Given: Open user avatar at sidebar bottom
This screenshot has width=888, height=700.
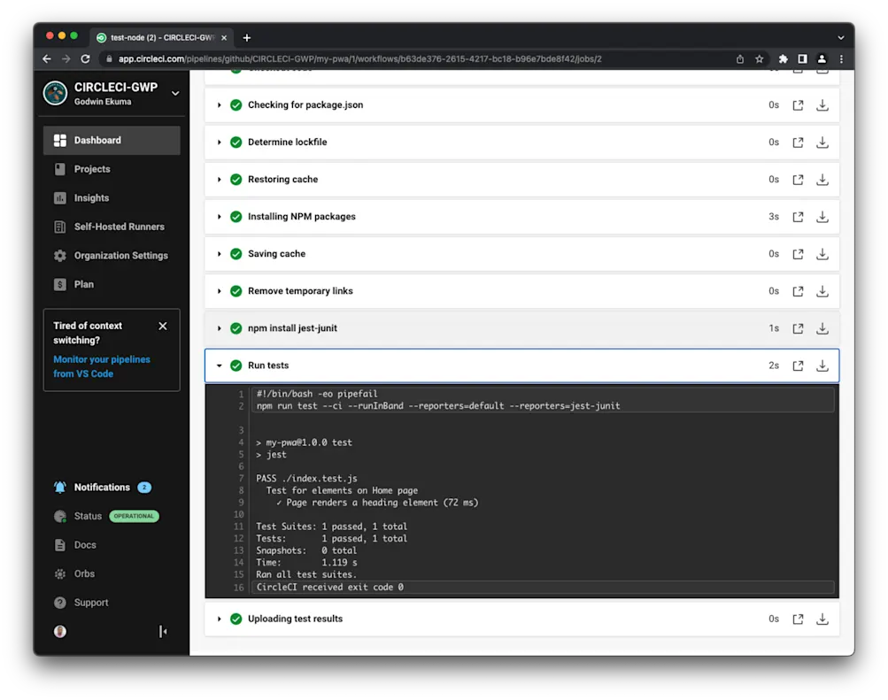Looking at the screenshot, I should tap(60, 631).
